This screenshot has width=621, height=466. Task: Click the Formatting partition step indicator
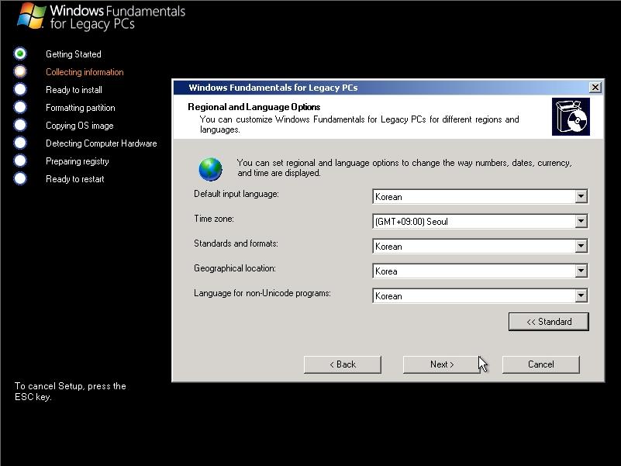pos(20,107)
